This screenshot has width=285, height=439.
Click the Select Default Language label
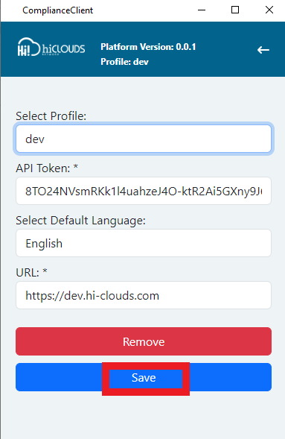[x=81, y=221]
